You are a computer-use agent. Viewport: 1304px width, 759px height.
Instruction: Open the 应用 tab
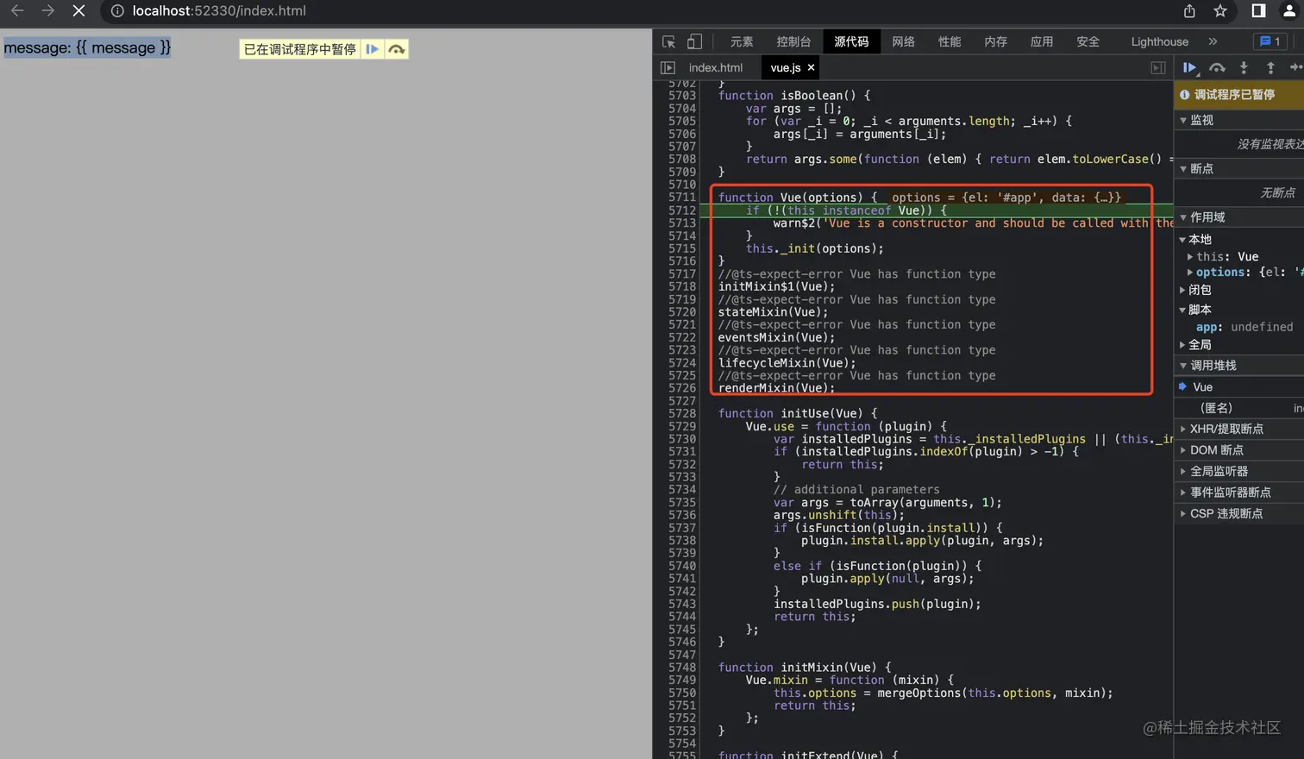pyautogui.click(x=1042, y=41)
